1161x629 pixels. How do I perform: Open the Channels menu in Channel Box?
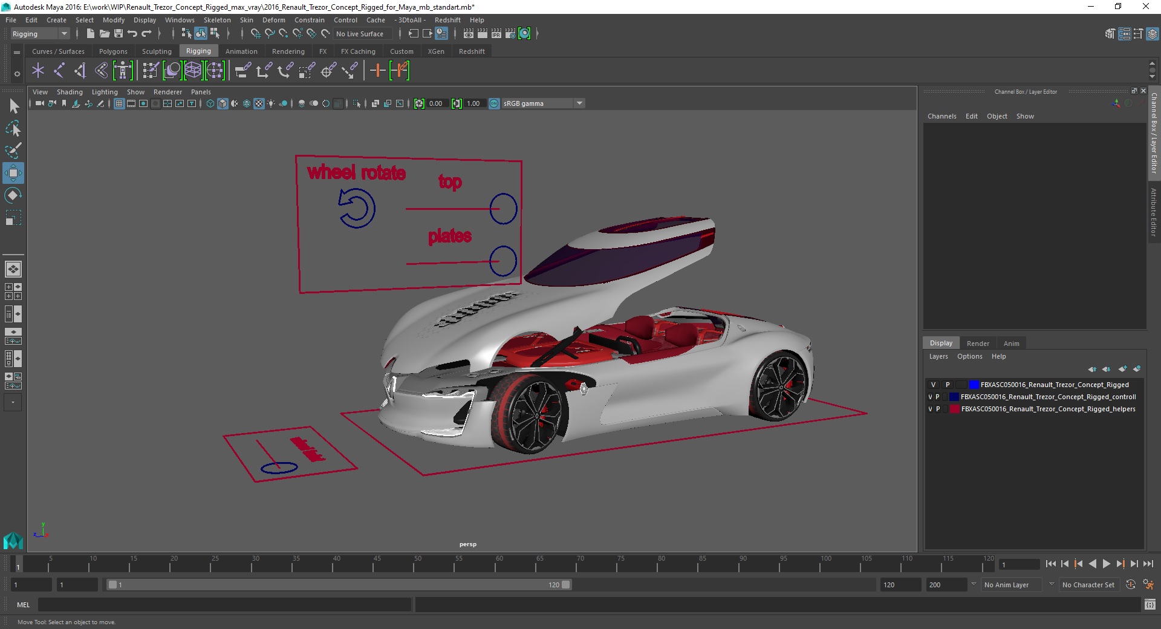(942, 116)
